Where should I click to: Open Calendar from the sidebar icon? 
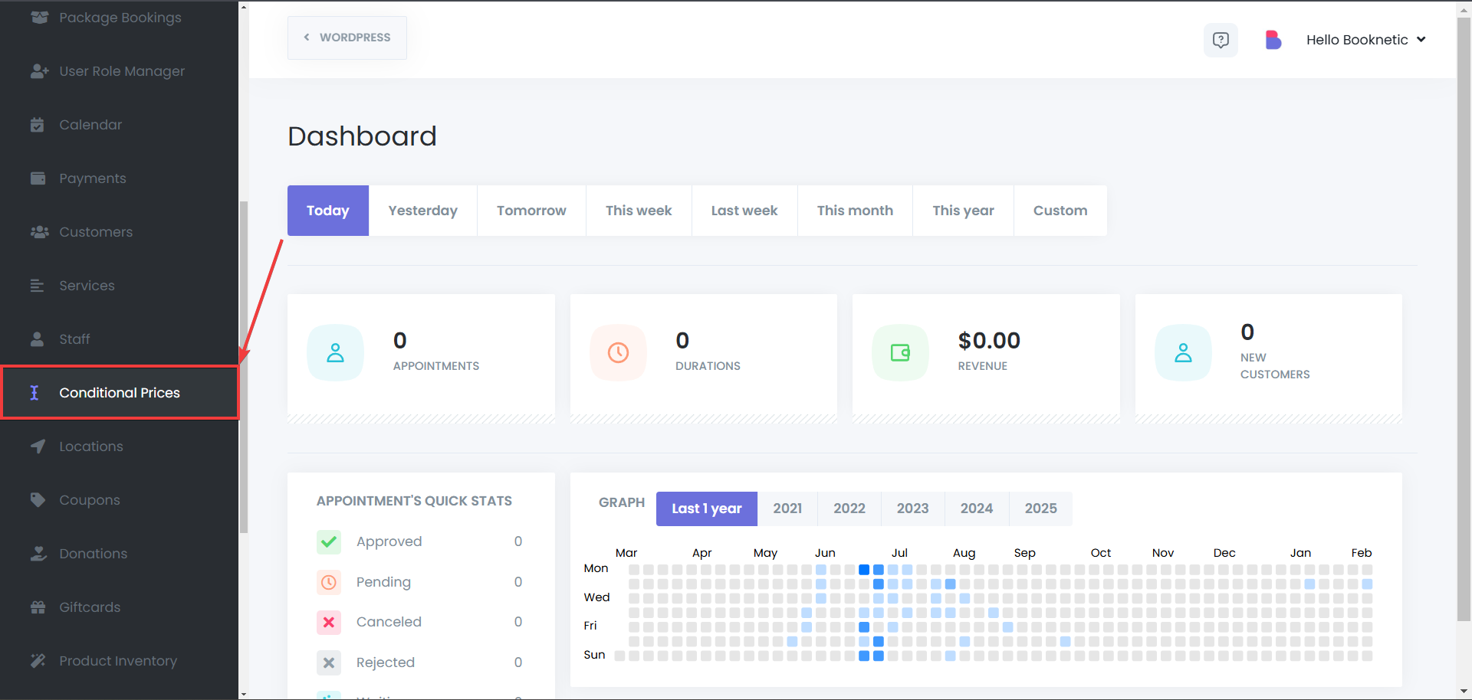click(38, 125)
